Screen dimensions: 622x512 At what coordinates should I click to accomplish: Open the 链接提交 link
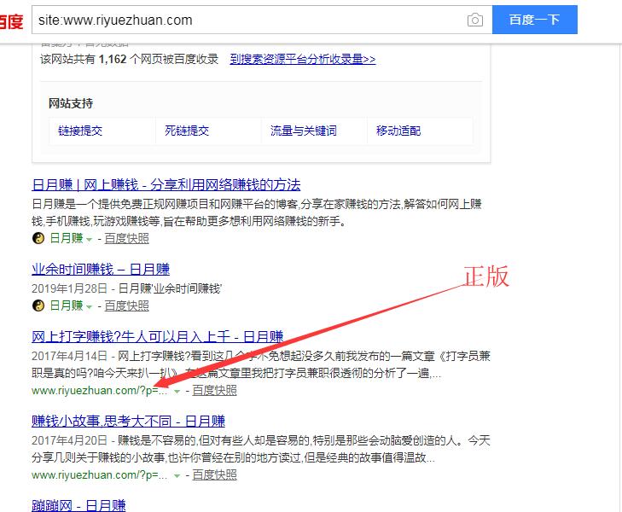80,131
